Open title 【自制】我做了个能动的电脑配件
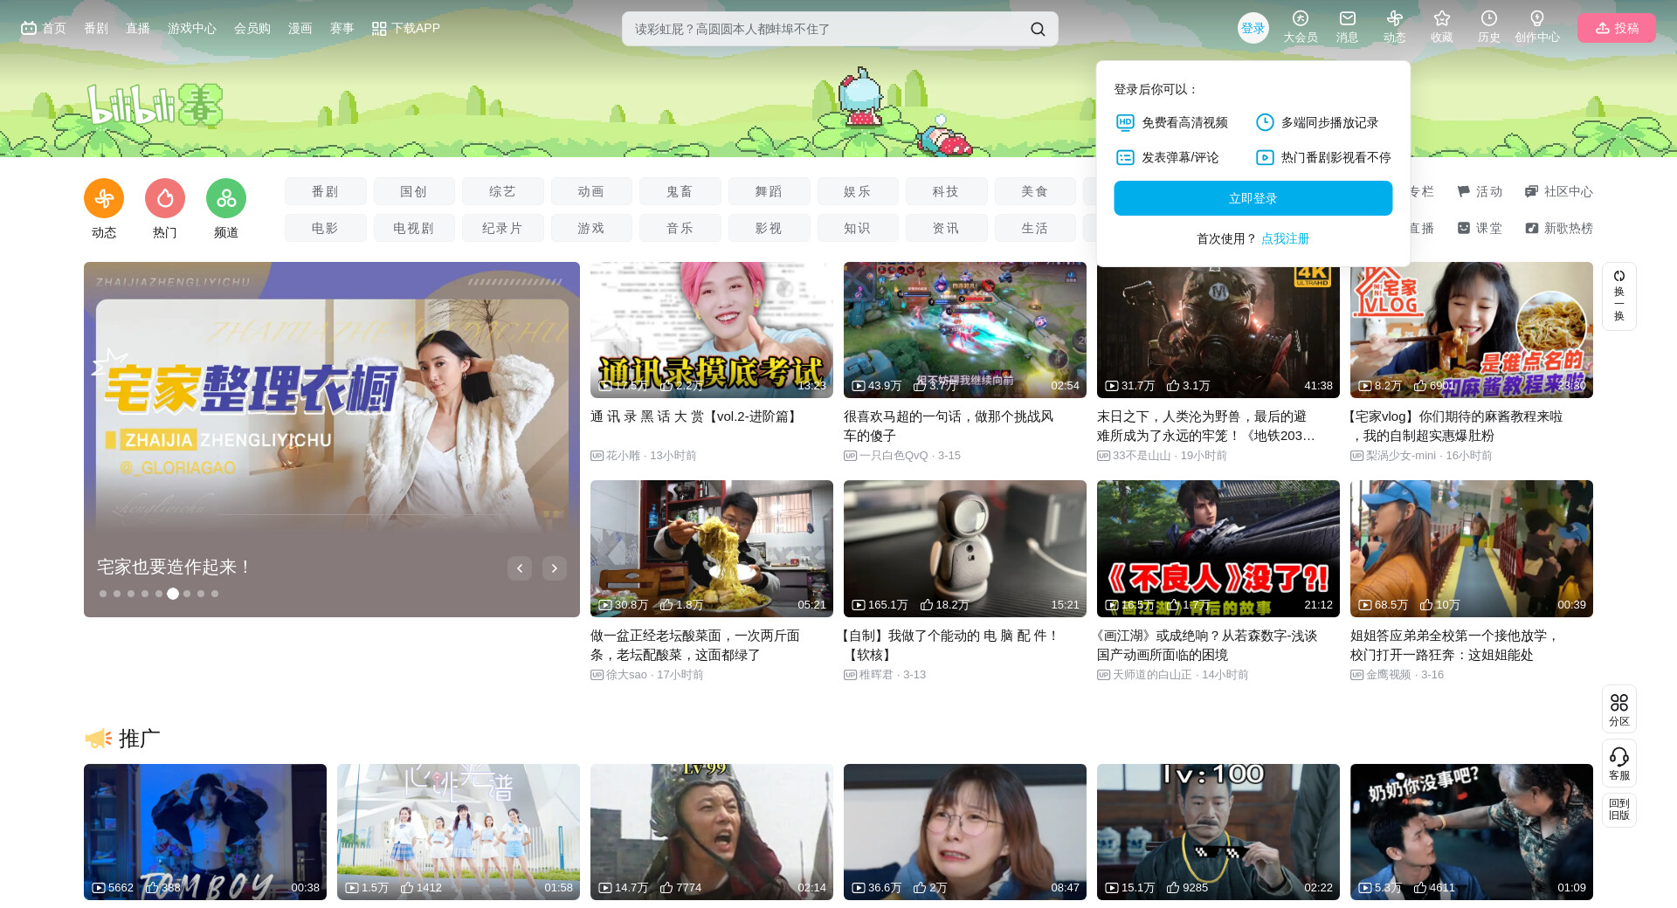The height and width of the screenshot is (908, 1677). point(950,645)
